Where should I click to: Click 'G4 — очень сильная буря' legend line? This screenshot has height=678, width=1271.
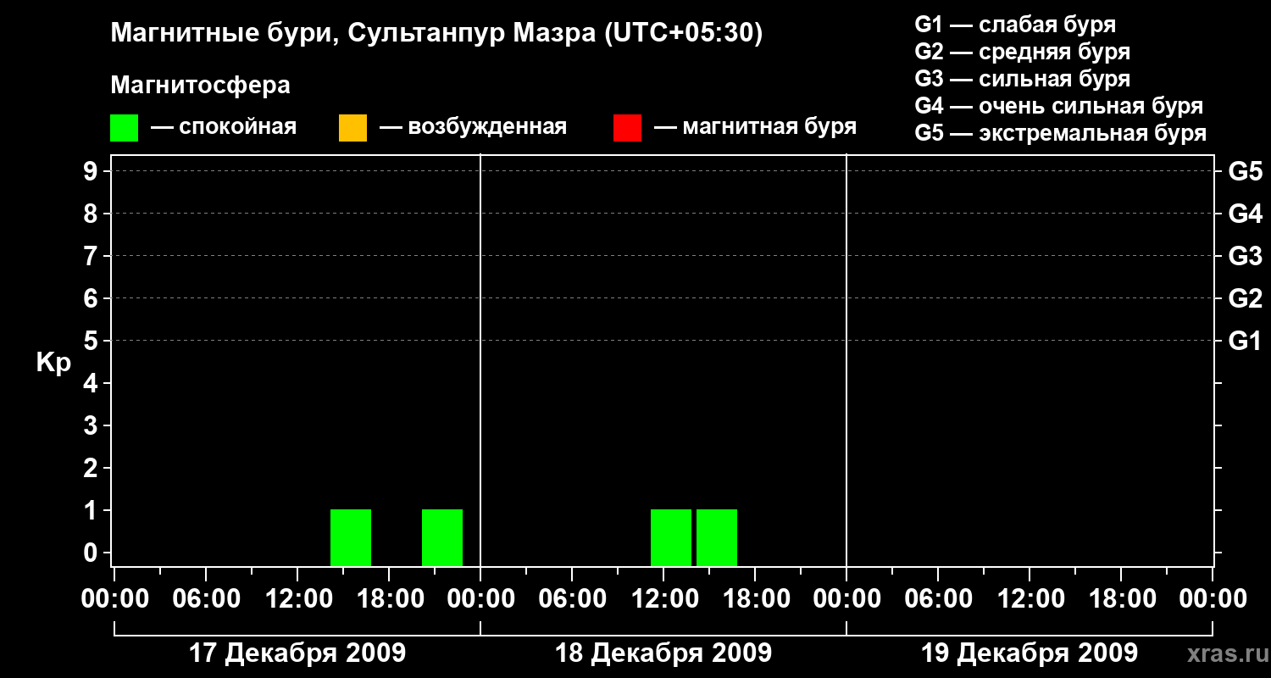tap(1059, 106)
